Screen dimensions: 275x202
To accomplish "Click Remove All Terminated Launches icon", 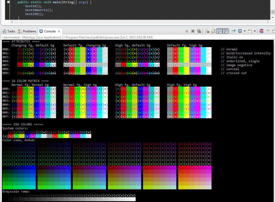I will click(x=199, y=31).
